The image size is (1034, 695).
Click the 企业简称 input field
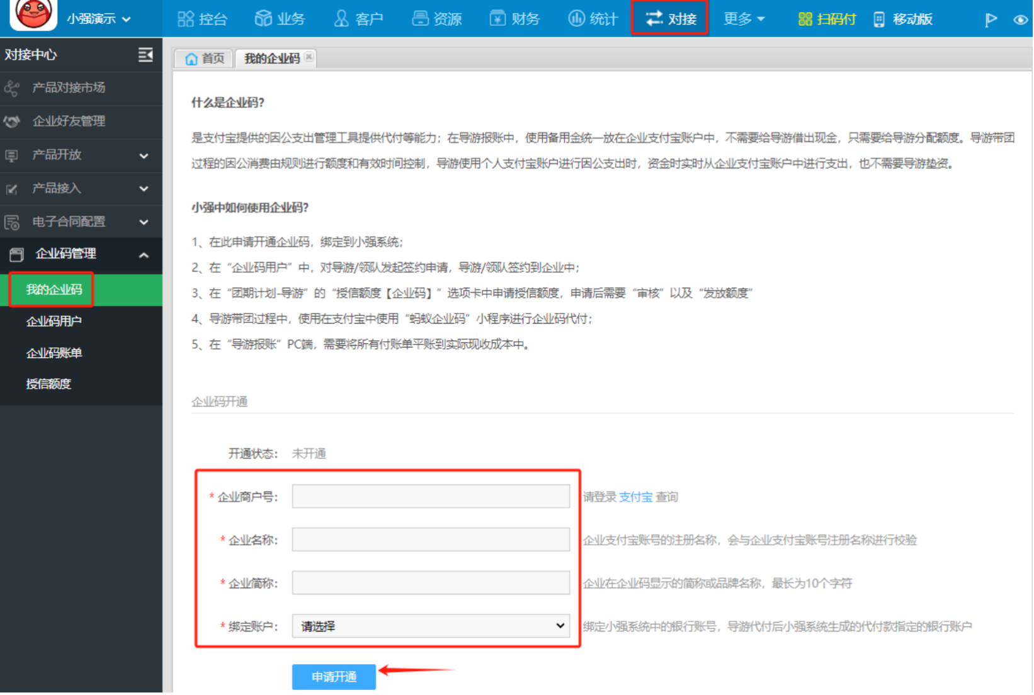(x=431, y=583)
